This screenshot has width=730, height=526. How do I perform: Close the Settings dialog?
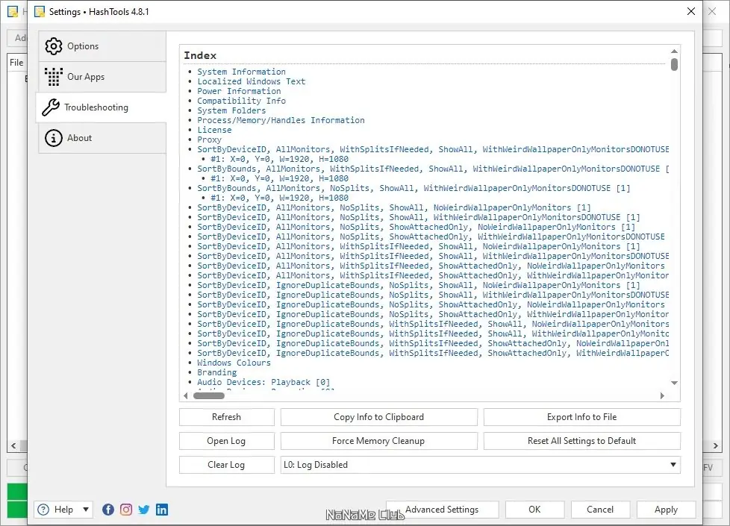691,11
